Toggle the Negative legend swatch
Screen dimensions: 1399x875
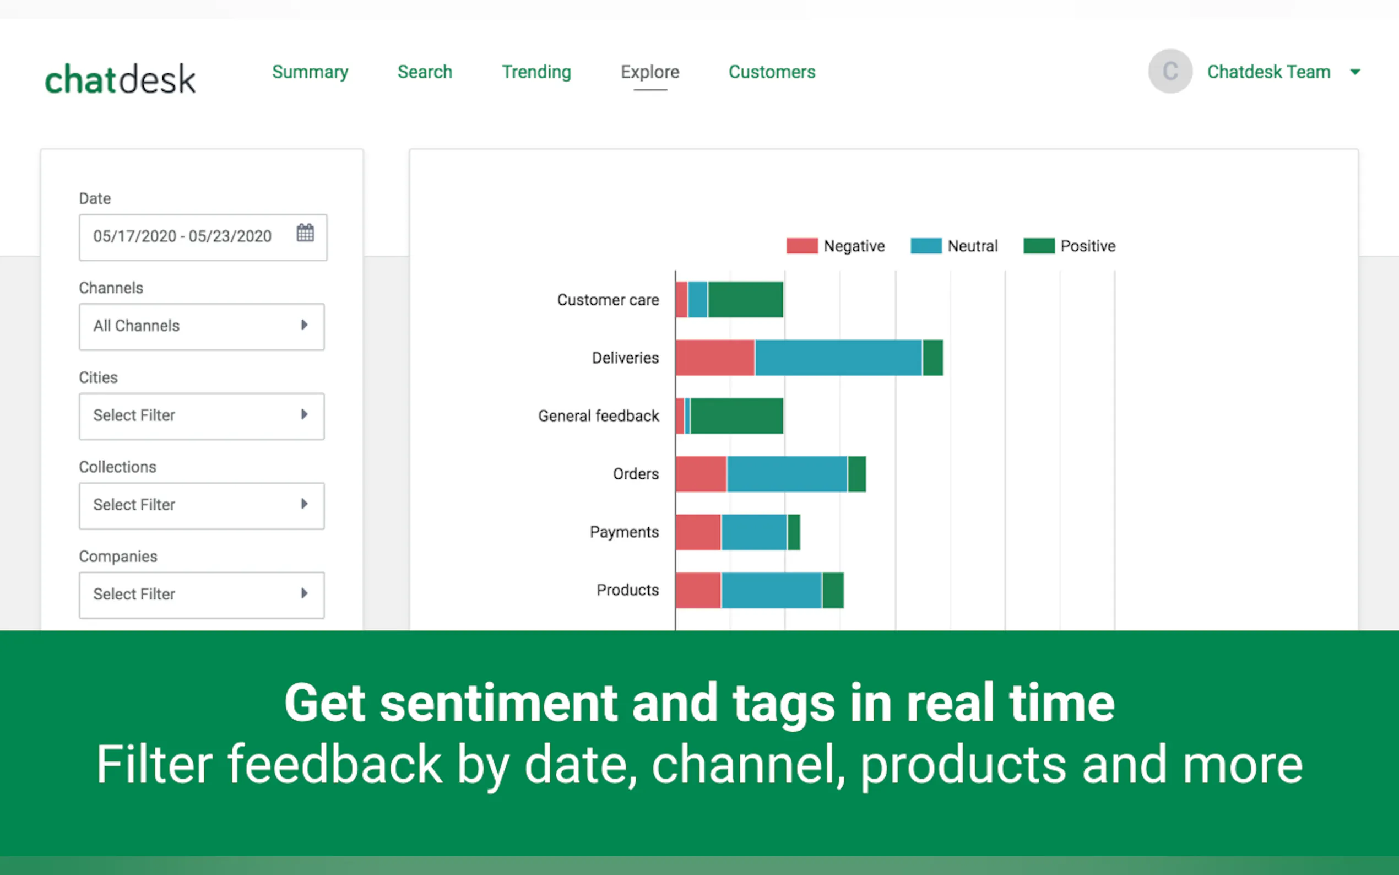(802, 246)
